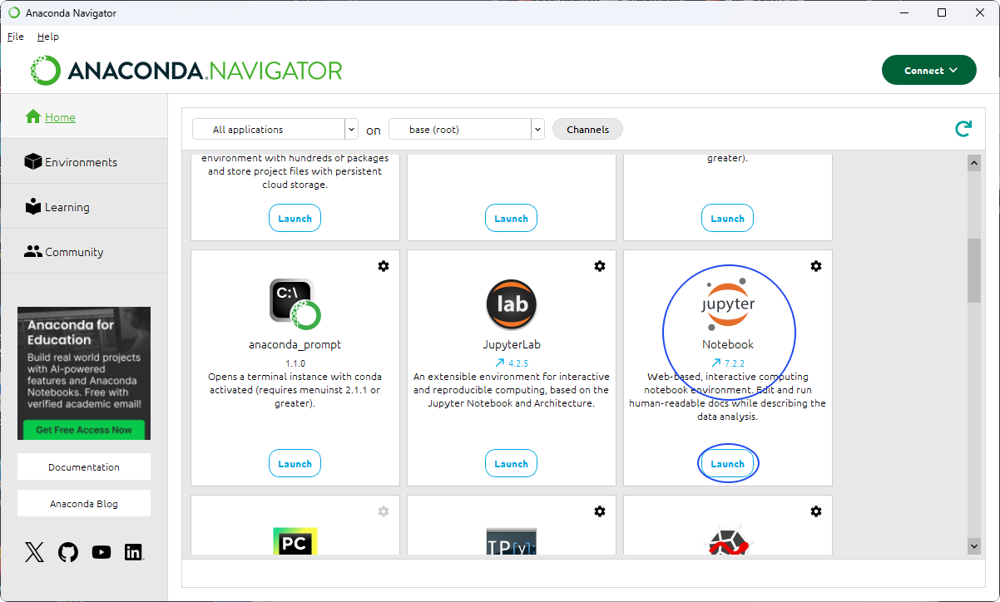Click Launch on the top right card
This screenshot has width=1000, height=602.
tap(727, 219)
